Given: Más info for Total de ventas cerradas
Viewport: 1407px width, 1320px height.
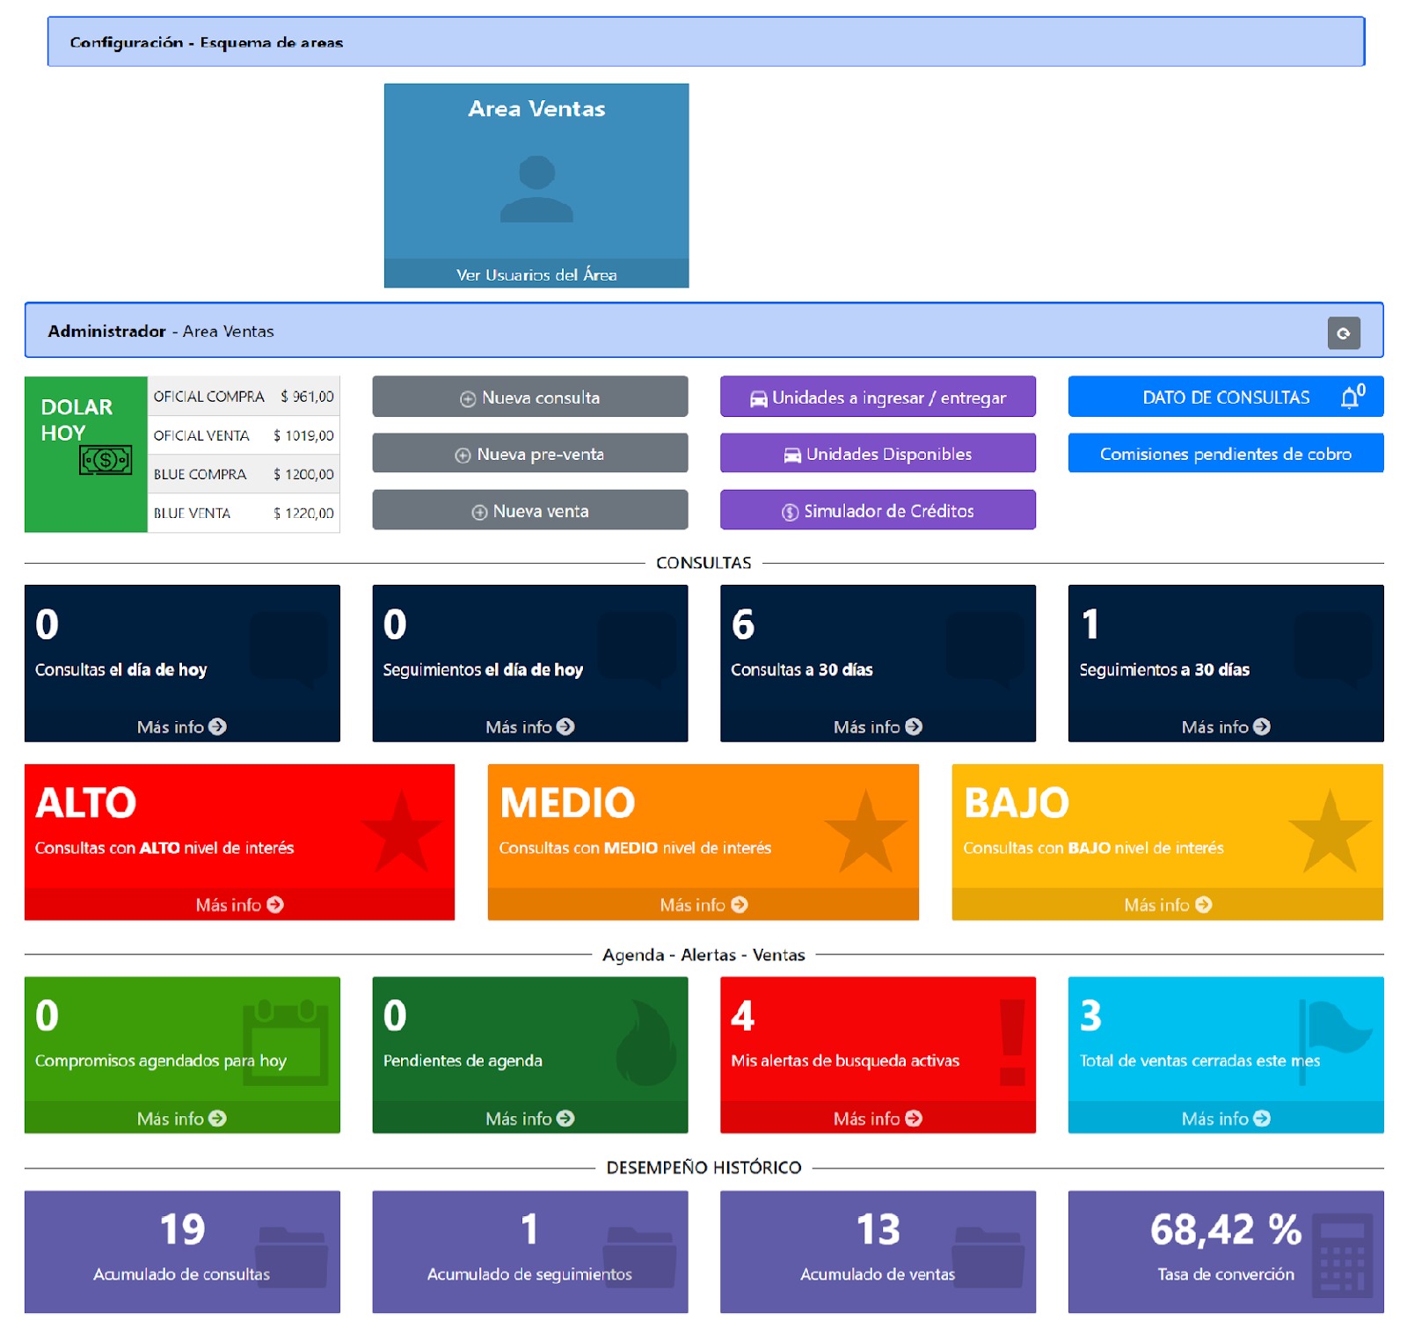Looking at the screenshot, I should pos(1226,1118).
